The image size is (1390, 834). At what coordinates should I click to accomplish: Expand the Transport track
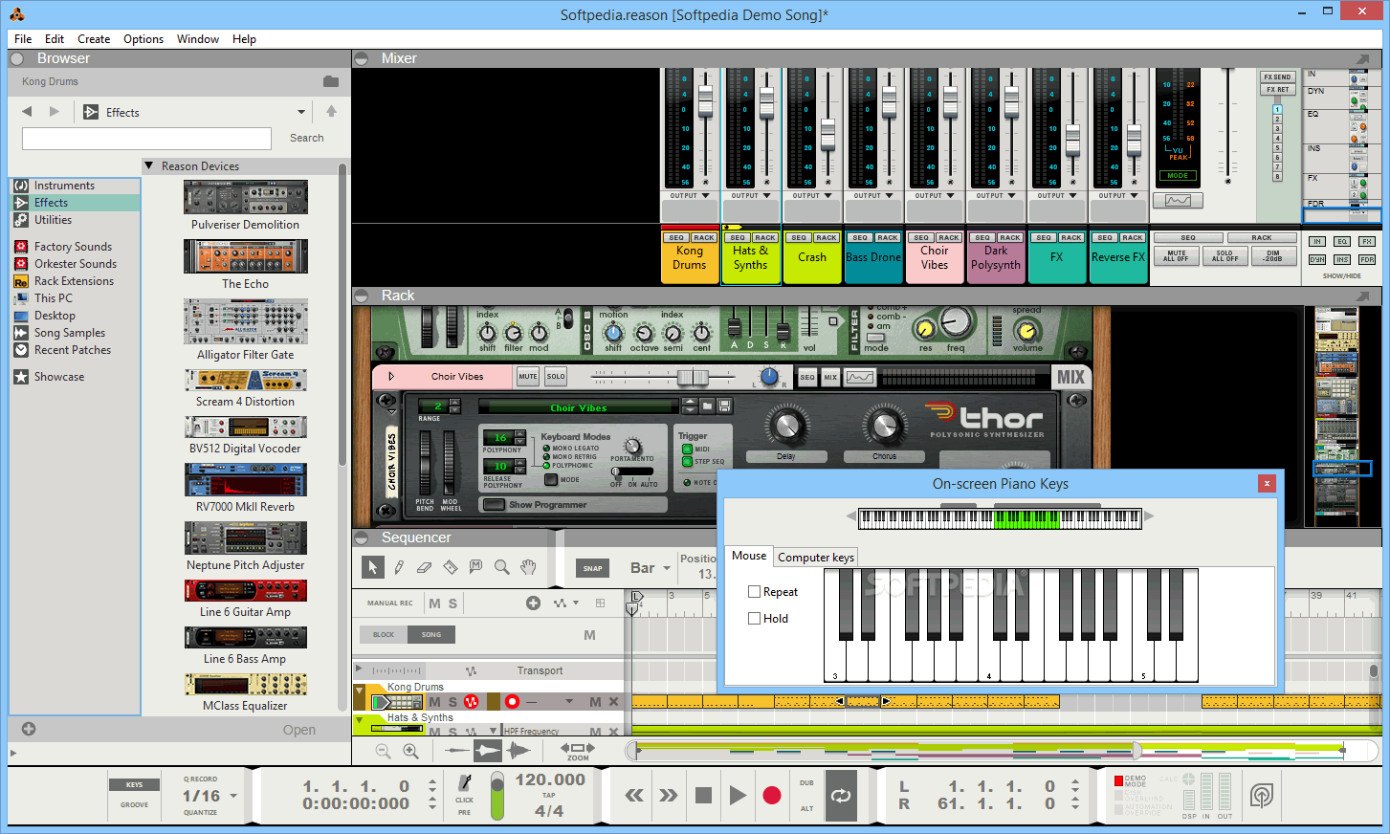pyautogui.click(x=359, y=669)
